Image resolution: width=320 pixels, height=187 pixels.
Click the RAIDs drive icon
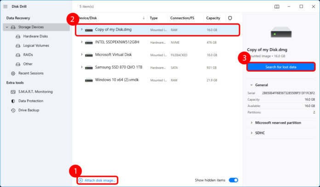18,55
